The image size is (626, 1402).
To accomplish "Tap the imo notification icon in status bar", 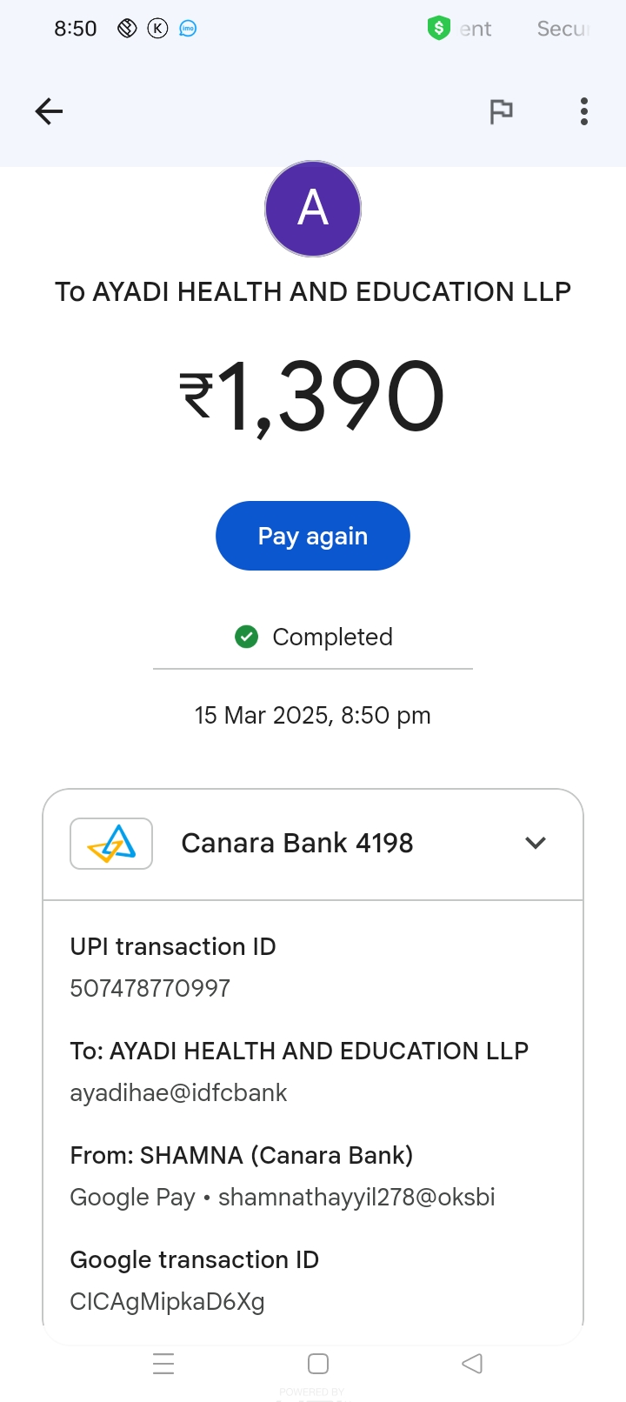I will click(188, 29).
